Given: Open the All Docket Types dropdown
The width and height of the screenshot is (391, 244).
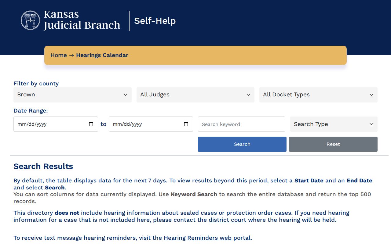Looking at the screenshot, I should pyautogui.click(x=318, y=95).
